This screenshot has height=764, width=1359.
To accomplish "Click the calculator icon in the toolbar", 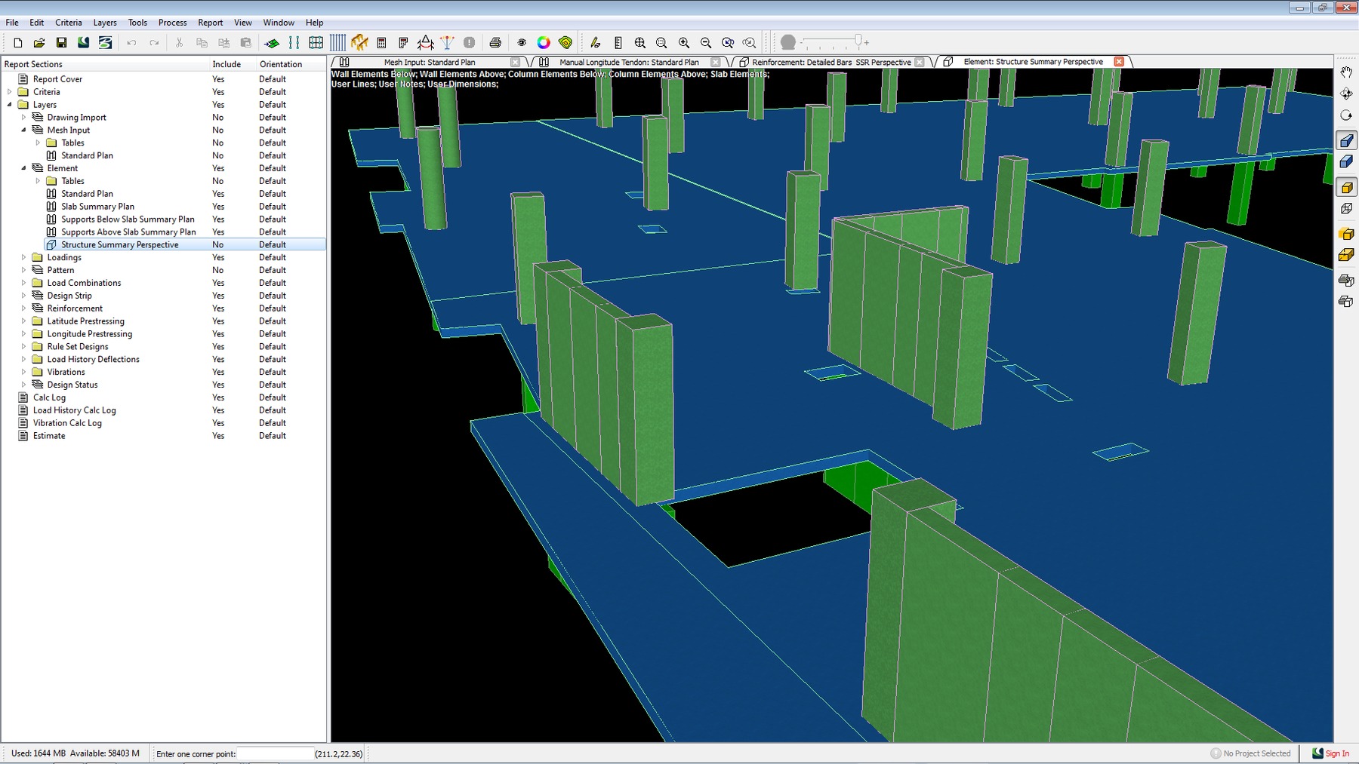I will point(381,43).
